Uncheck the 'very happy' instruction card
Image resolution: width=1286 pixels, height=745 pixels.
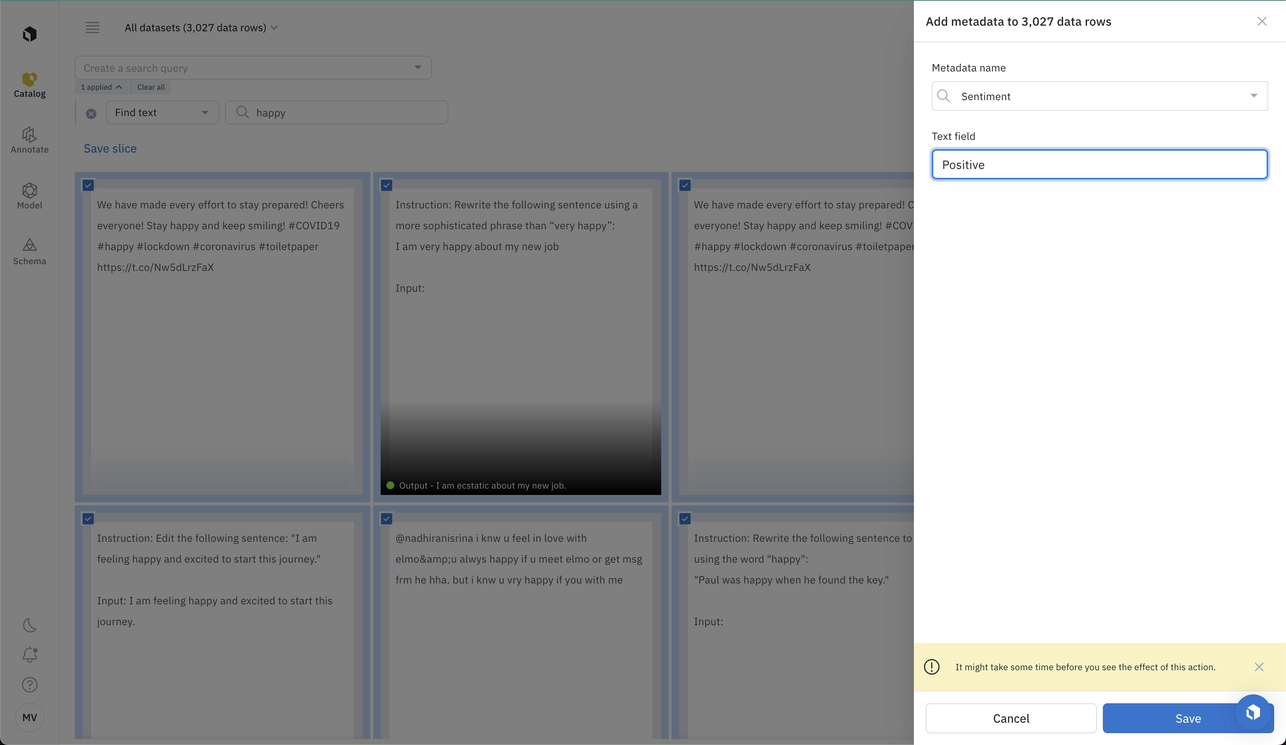pos(386,185)
